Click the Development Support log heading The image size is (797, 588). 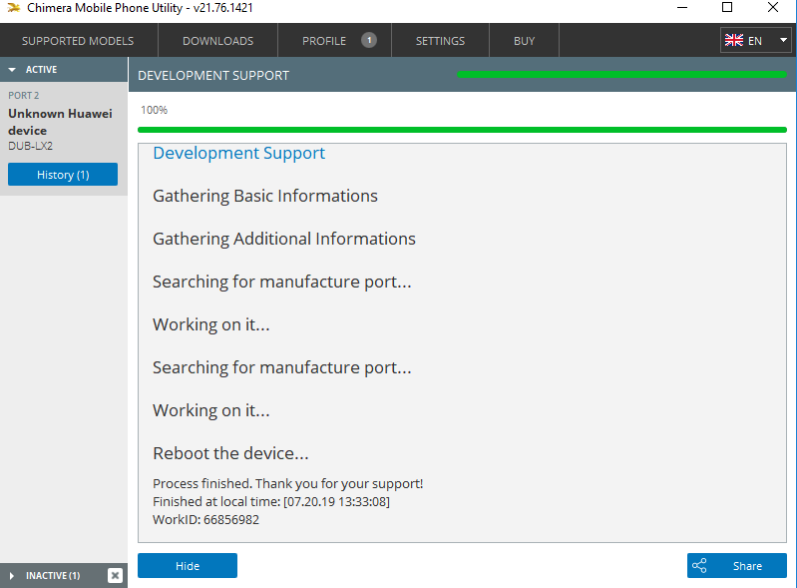(238, 153)
